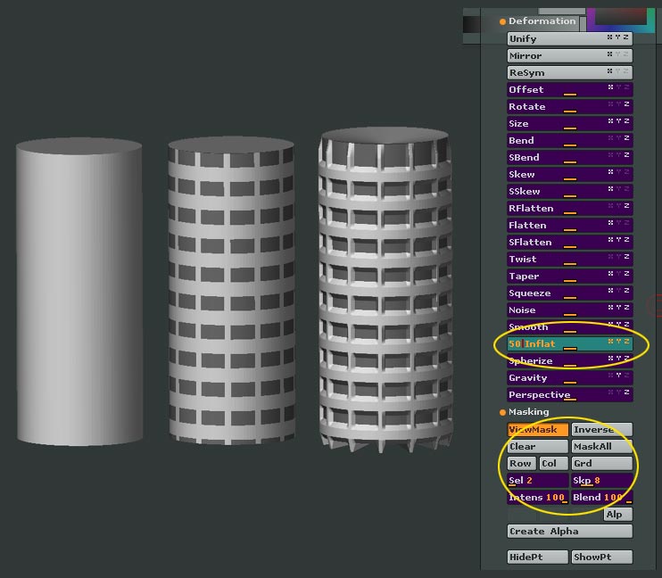This screenshot has width=662, height=578.
Task: Adjust the Skp slider set to 8
Action: (x=602, y=480)
